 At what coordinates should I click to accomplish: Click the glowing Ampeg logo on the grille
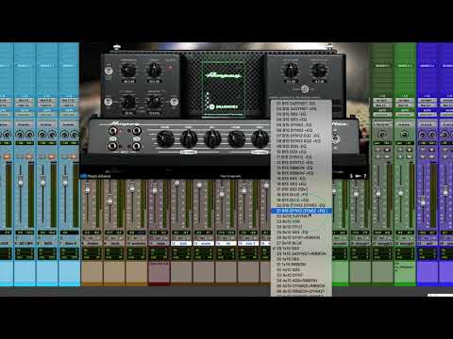click(x=223, y=75)
